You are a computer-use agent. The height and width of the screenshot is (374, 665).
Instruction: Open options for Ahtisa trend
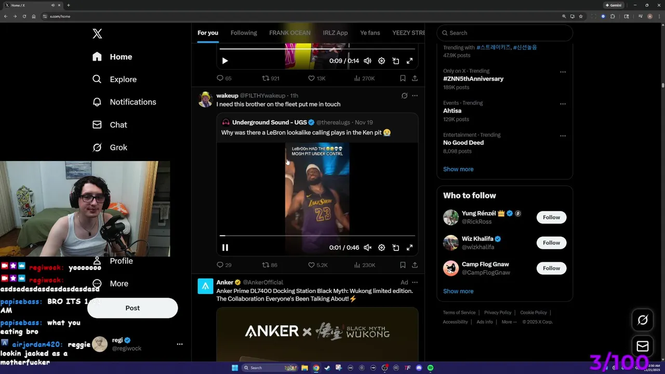563,104
